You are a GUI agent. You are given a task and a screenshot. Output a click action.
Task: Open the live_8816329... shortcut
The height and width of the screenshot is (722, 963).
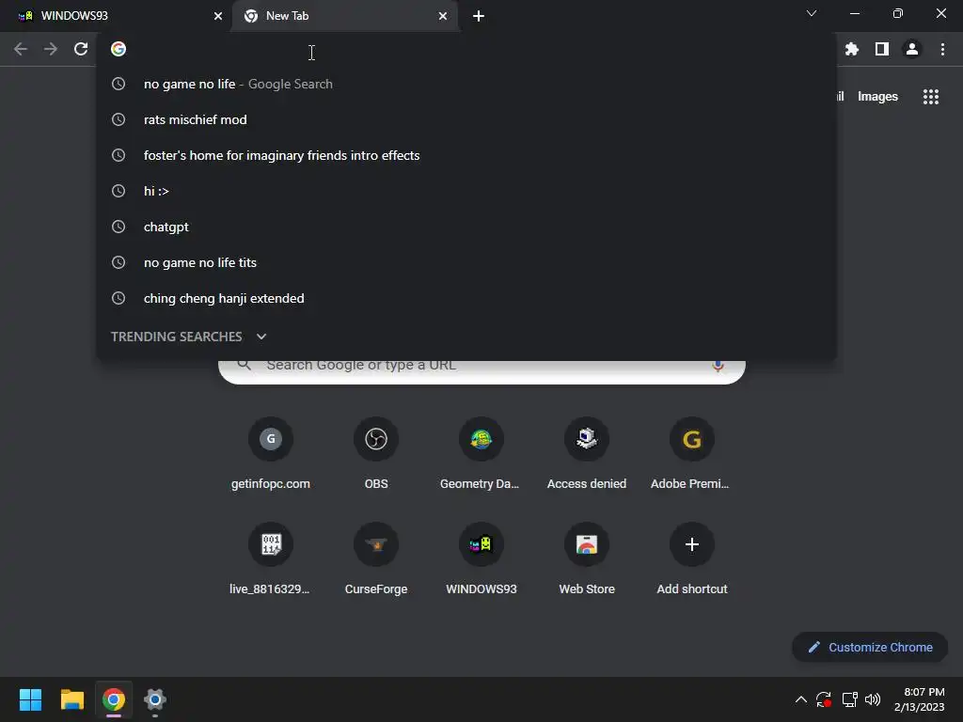coord(270,559)
